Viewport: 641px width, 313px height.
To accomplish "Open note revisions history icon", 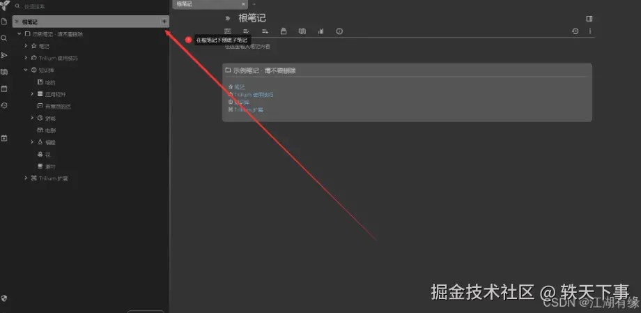I will 576,31.
